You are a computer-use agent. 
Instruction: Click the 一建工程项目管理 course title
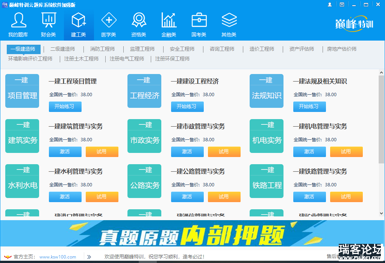[73, 81]
